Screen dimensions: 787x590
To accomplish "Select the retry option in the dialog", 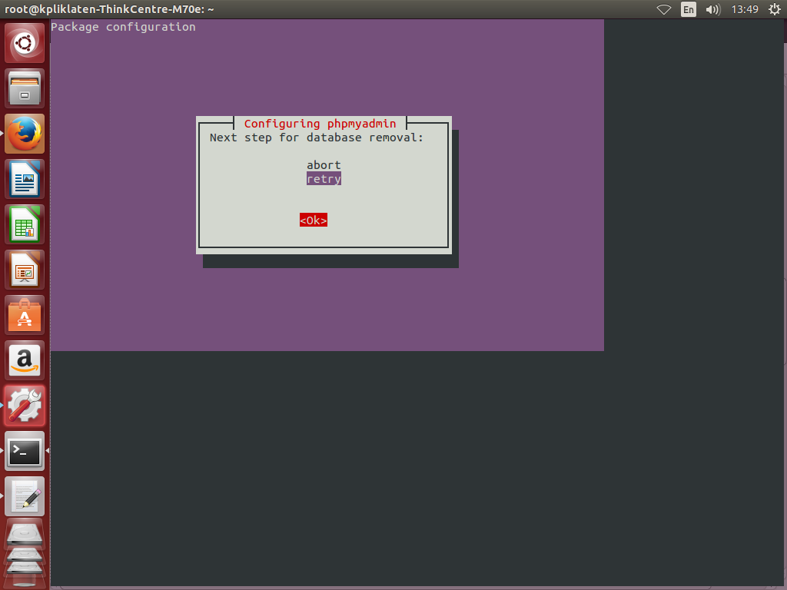I will pos(324,178).
